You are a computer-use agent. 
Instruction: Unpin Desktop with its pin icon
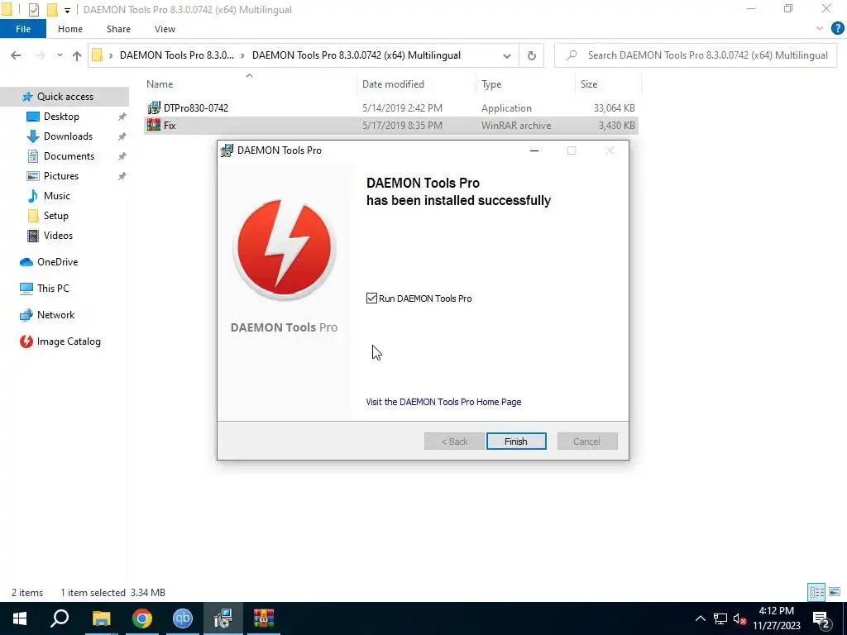click(x=122, y=117)
